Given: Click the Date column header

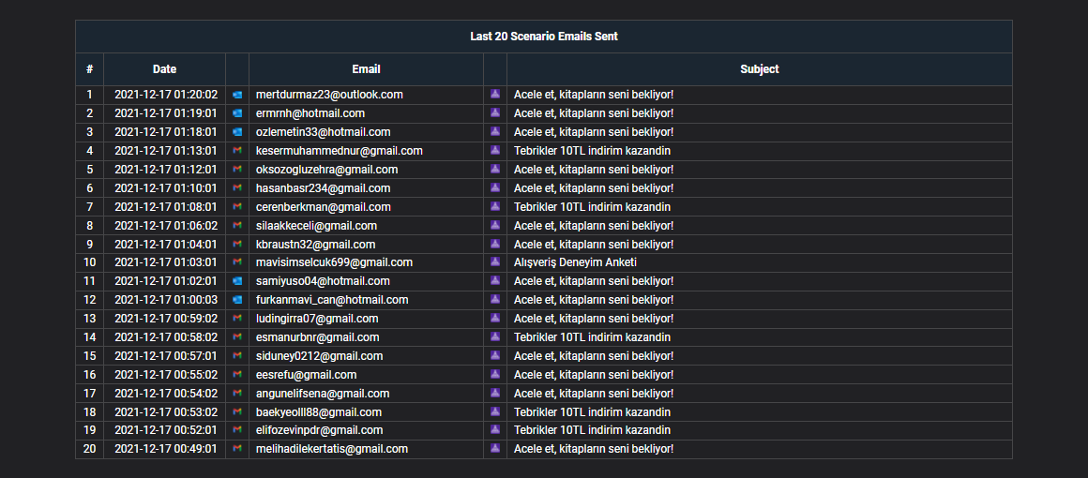Looking at the screenshot, I should click(x=164, y=69).
